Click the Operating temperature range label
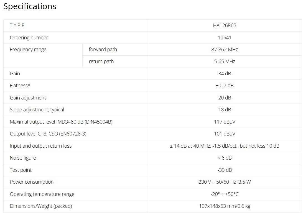Screen dimensions: 303x215 tap(42, 194)
